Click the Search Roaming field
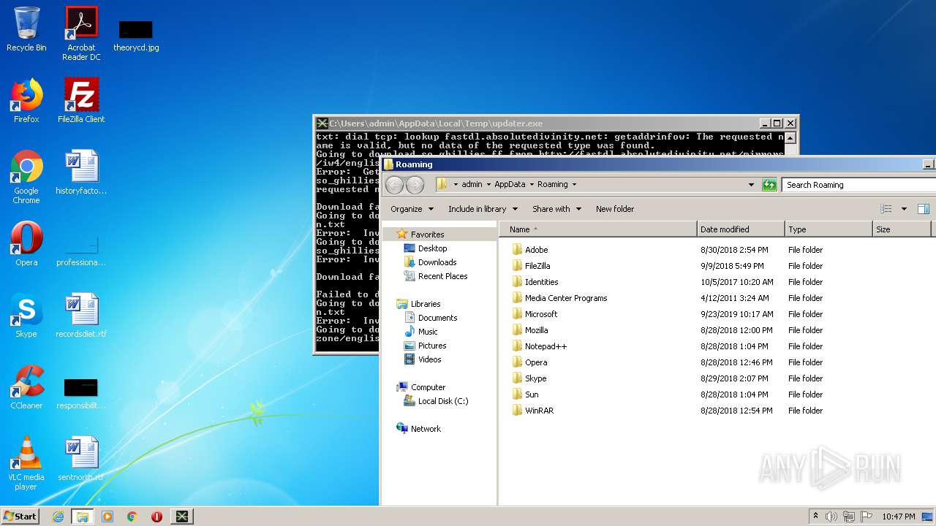 (858, 185)
